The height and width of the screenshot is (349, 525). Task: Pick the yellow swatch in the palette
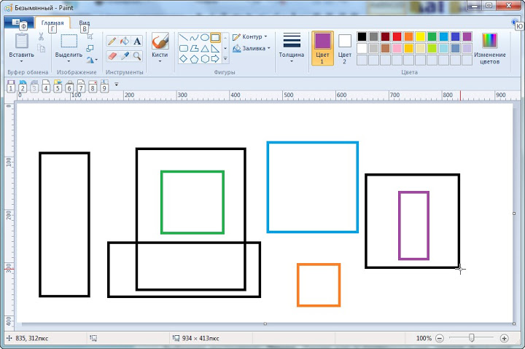tap(420, 36)
